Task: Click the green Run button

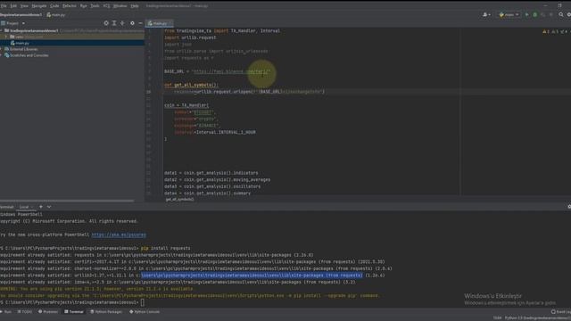Action: click(526, 15)
